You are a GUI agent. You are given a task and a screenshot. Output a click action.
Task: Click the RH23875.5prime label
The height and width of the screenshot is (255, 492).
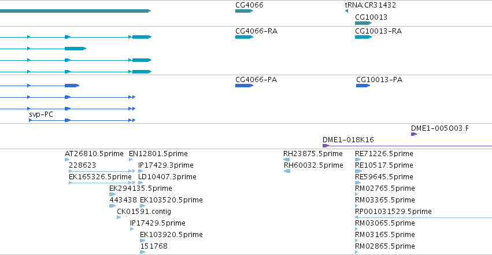313,154
